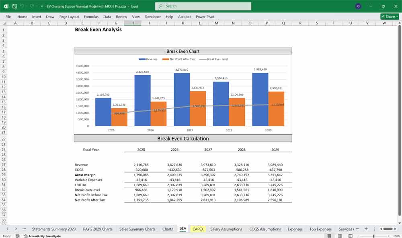Click the Save icon in title bar
Viewport: 402px width, 238px height.
coord(14,6)
